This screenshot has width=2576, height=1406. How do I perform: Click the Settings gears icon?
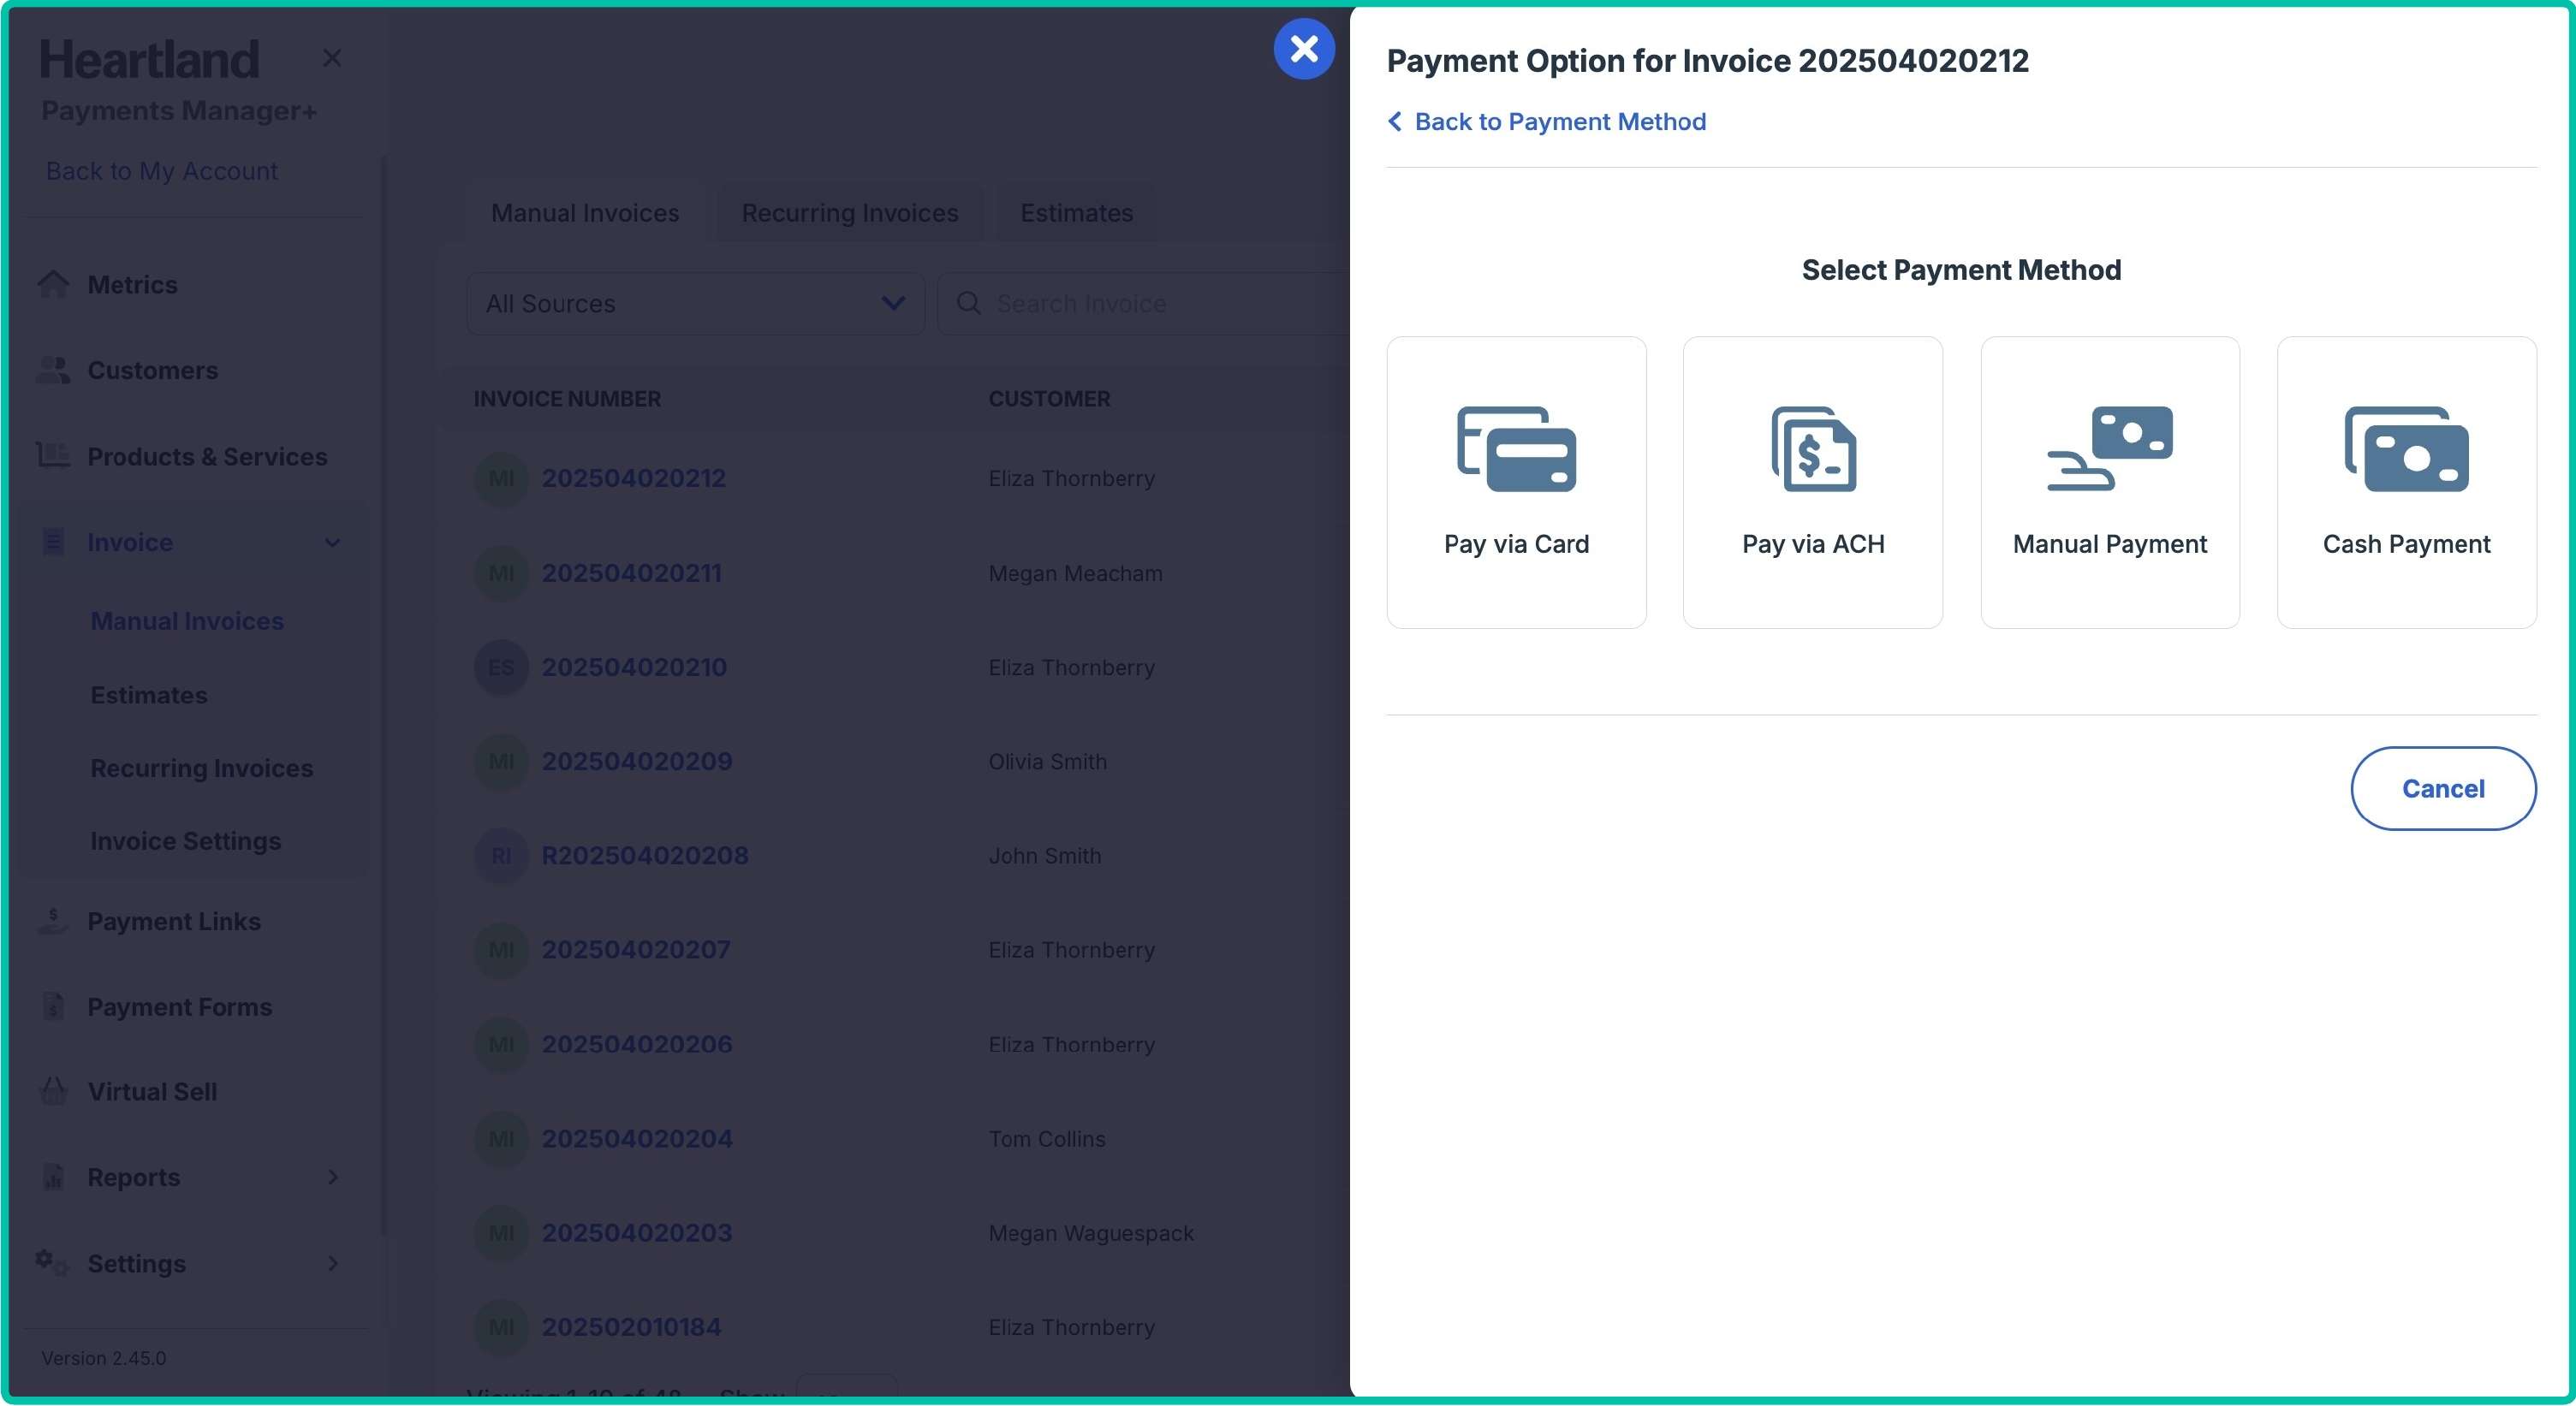[53, 1264]
